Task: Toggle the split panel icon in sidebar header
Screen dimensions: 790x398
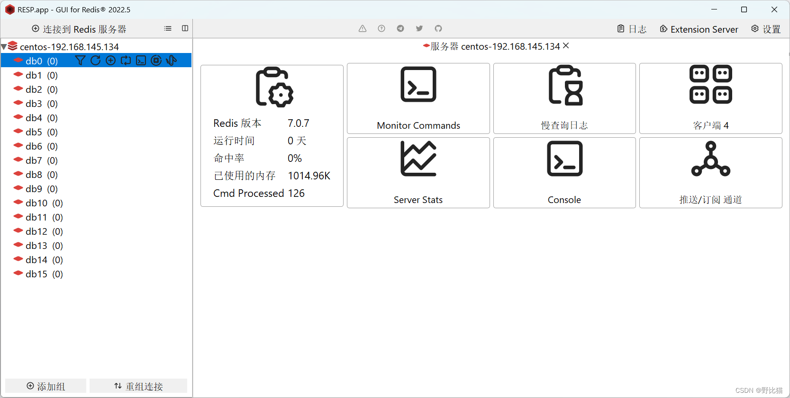Action: point(185,28)
